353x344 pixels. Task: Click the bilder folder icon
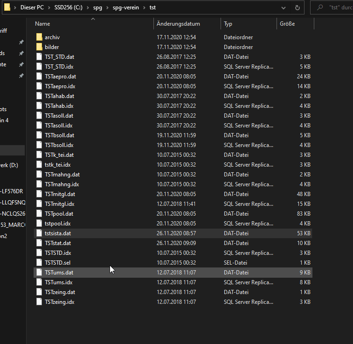pos(39,47)
